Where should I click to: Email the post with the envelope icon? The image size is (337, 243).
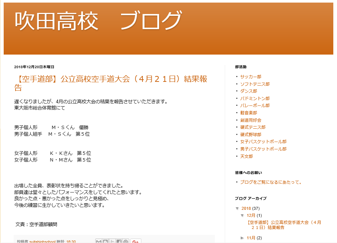tap(99, 241)
